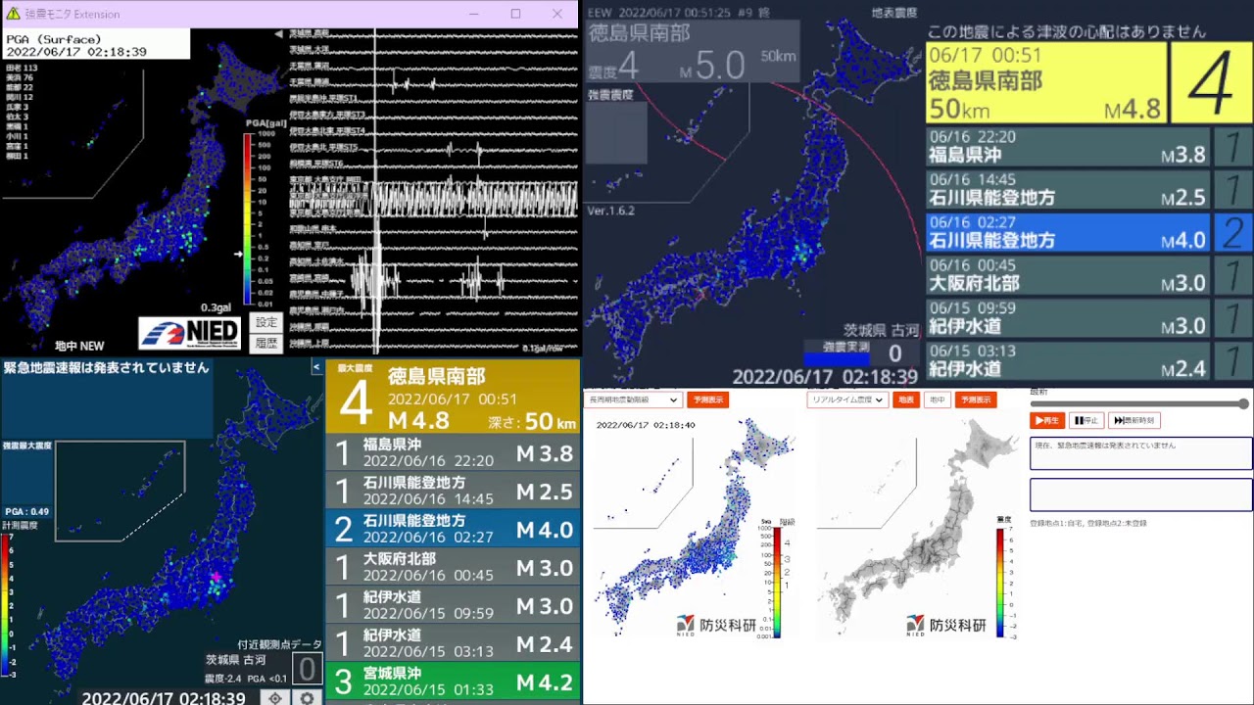Click the empty text box below the alert message
Viewport: 1254px width, 705px height.
[1140, 494]
